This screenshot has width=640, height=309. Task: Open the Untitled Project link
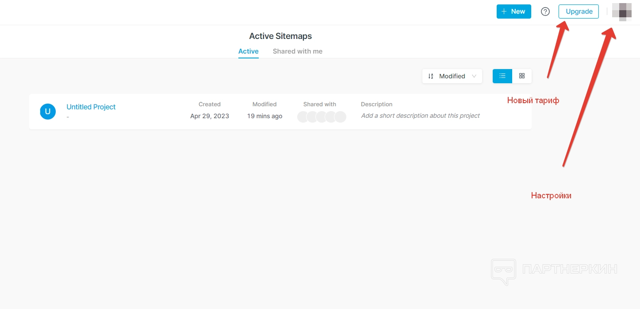pyautogui.click(x=91, y=107)
